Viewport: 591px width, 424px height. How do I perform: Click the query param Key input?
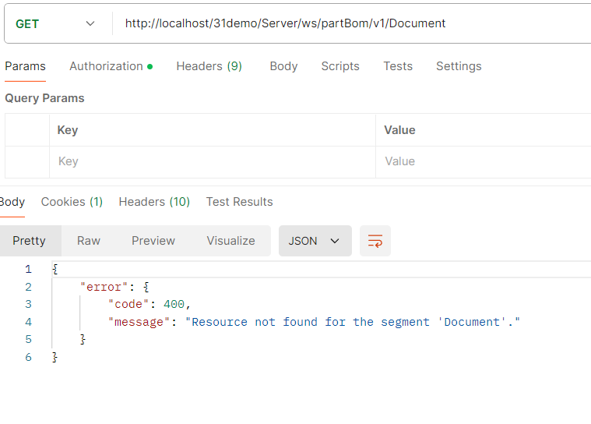pos(212,161)
